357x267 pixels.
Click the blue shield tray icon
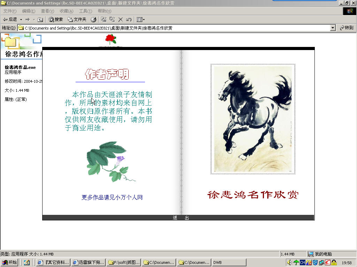point(315,263)
